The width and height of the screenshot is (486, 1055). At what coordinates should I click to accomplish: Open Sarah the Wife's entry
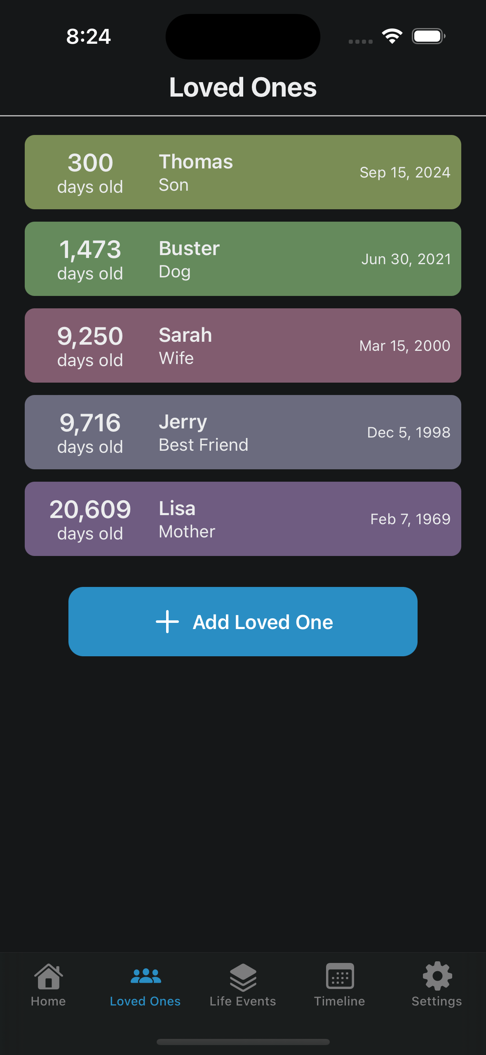243,345
